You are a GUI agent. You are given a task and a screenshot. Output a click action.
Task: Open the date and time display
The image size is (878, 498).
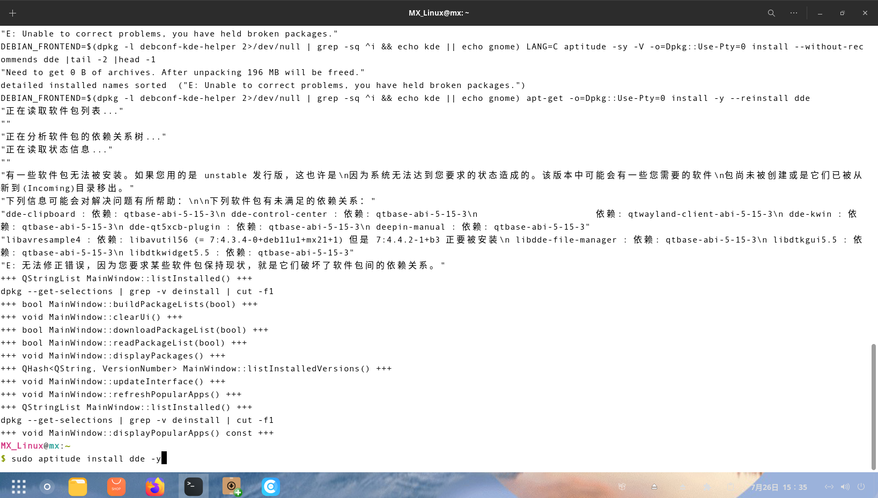[x=779, y=487]
